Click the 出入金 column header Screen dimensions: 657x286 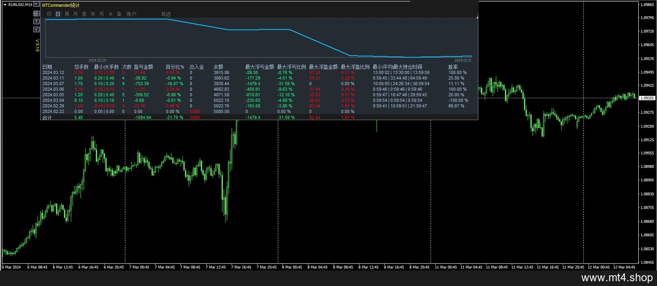click(x=197, y=67)
